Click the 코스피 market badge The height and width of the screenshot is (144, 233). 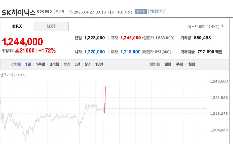60,11
